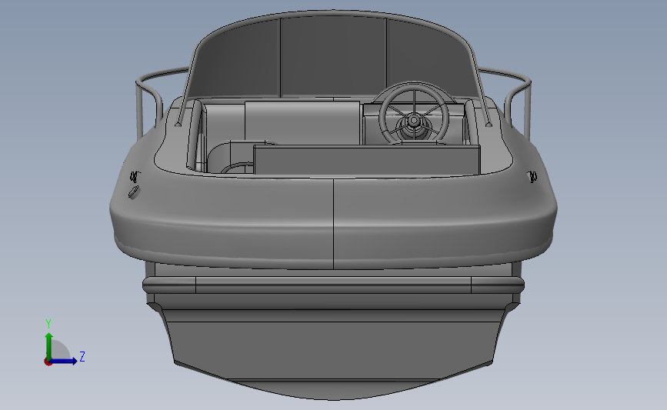Select the boat steering wheel
This screenshot has height=410, width=667.
pyautogui.click(x=413, y=115)
